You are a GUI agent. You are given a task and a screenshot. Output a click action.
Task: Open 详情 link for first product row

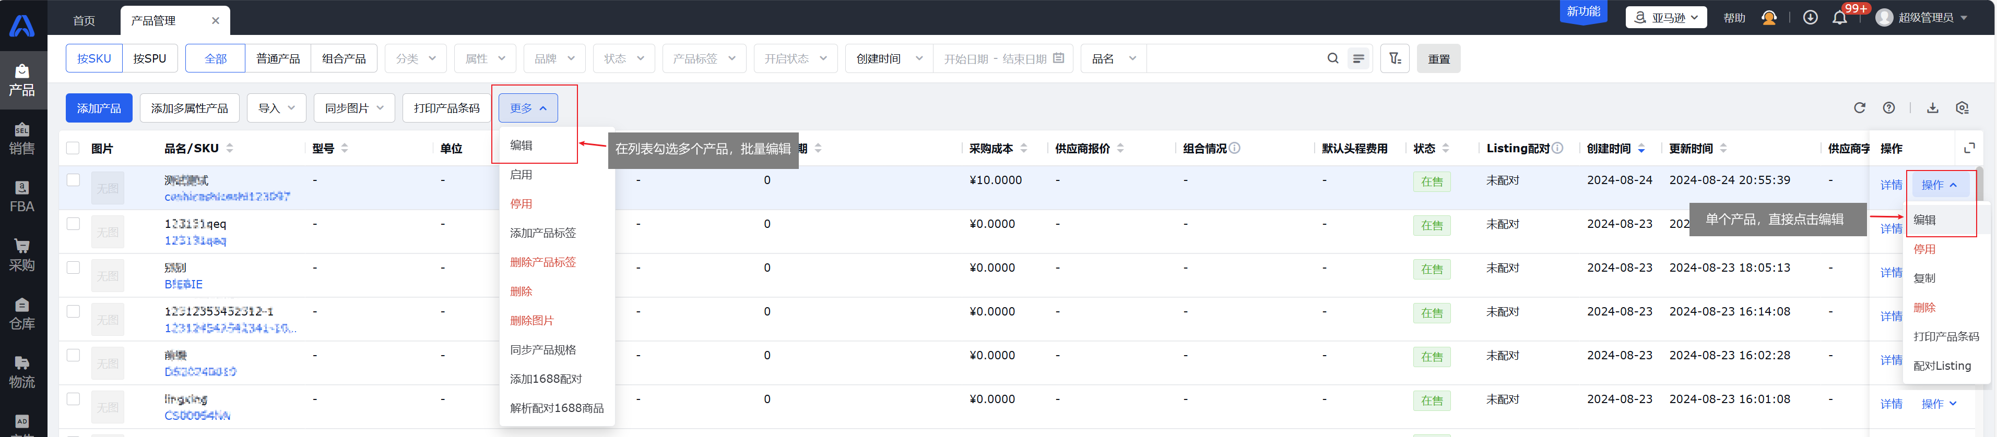coord(1891,185)
